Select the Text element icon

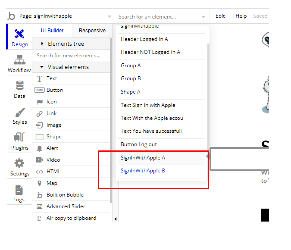click(x=39, y=79)
